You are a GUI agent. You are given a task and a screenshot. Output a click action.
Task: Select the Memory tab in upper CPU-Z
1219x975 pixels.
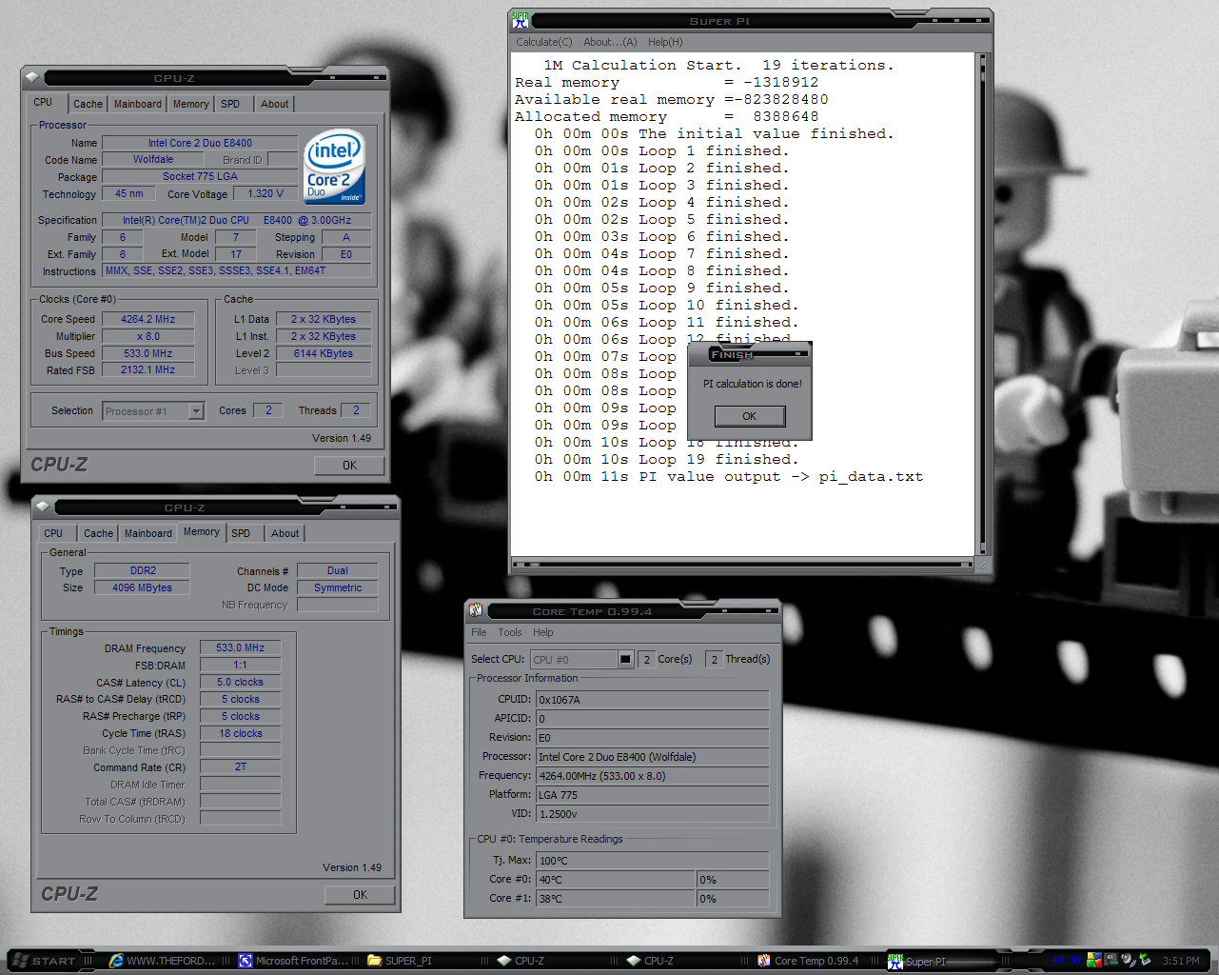(x=191, y=104)
